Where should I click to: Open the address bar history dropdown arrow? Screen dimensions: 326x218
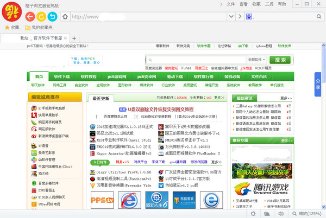click(231, 17)
